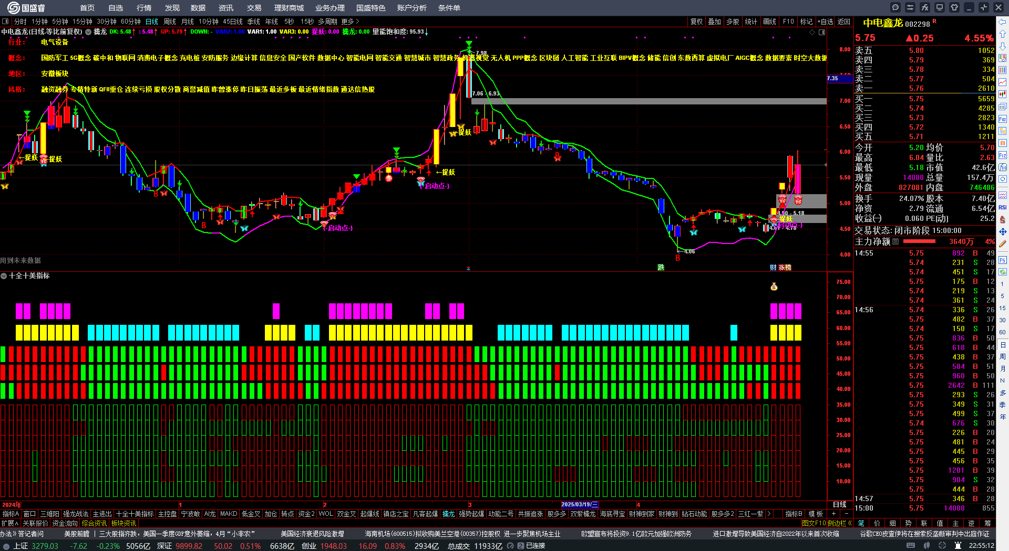Expand the 扩展 panel toggle
This screenshot has height=551, width=1009.
tap(9, 523)
